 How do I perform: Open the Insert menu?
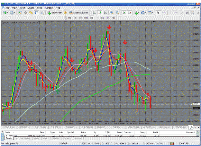(x=22, y=8)
